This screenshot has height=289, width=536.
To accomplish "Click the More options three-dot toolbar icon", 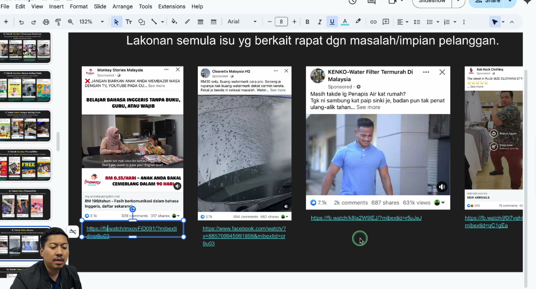I will [x=464, y=22].
